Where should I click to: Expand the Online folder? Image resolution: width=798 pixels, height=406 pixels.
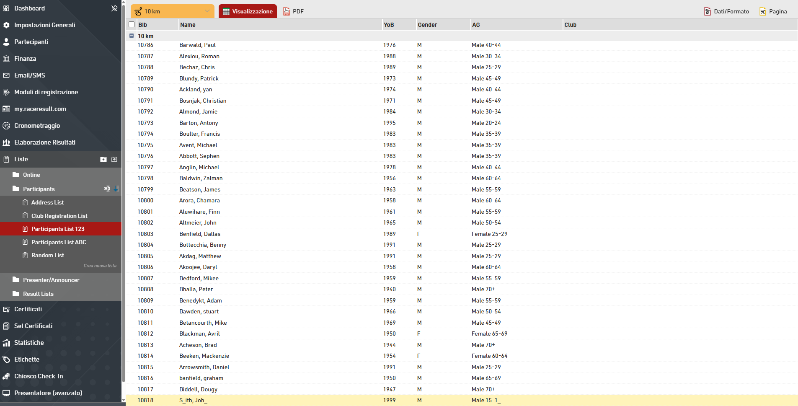pyautogui.click(x=31, y=175)
